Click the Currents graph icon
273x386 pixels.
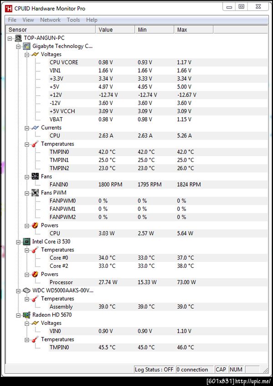[35, 127]
